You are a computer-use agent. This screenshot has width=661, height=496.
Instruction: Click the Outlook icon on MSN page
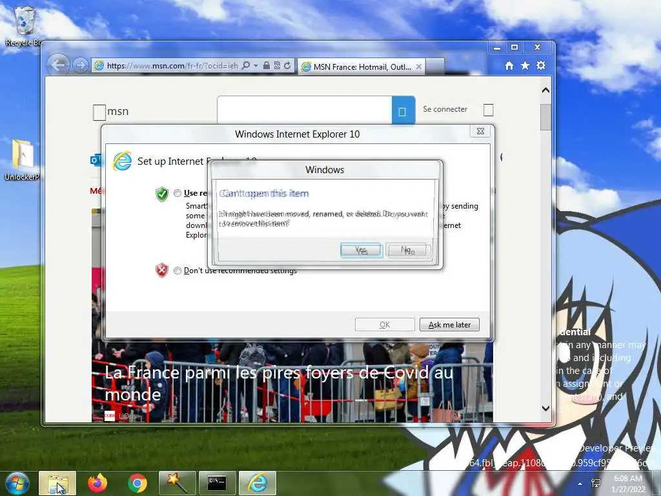pos(96,160)
